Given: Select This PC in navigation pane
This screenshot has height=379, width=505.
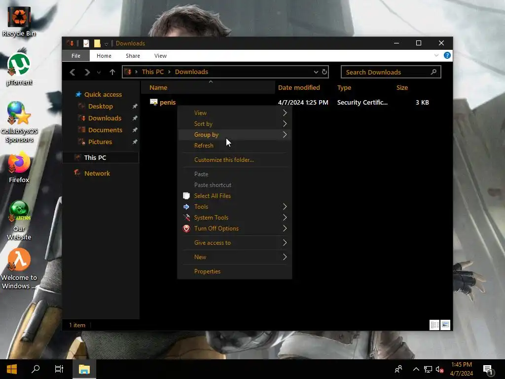Looking at the screenshot, I should [x=101, y=157].
